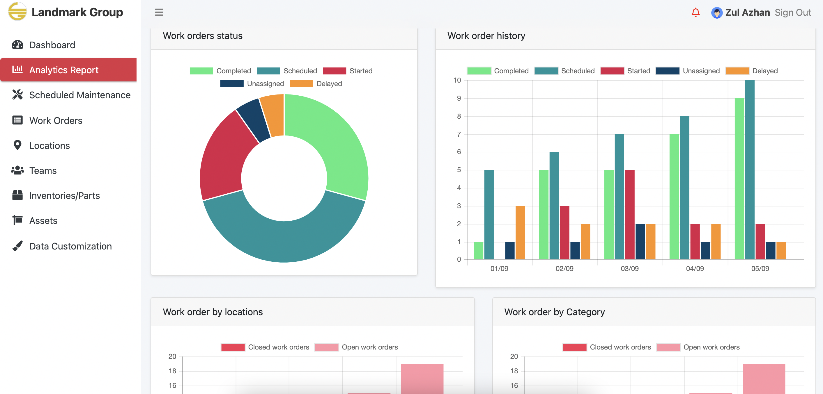Click the Delayed orange swatch in the status legend
The width and height of the screenshot is (823, 394).
tap(301, 83)
